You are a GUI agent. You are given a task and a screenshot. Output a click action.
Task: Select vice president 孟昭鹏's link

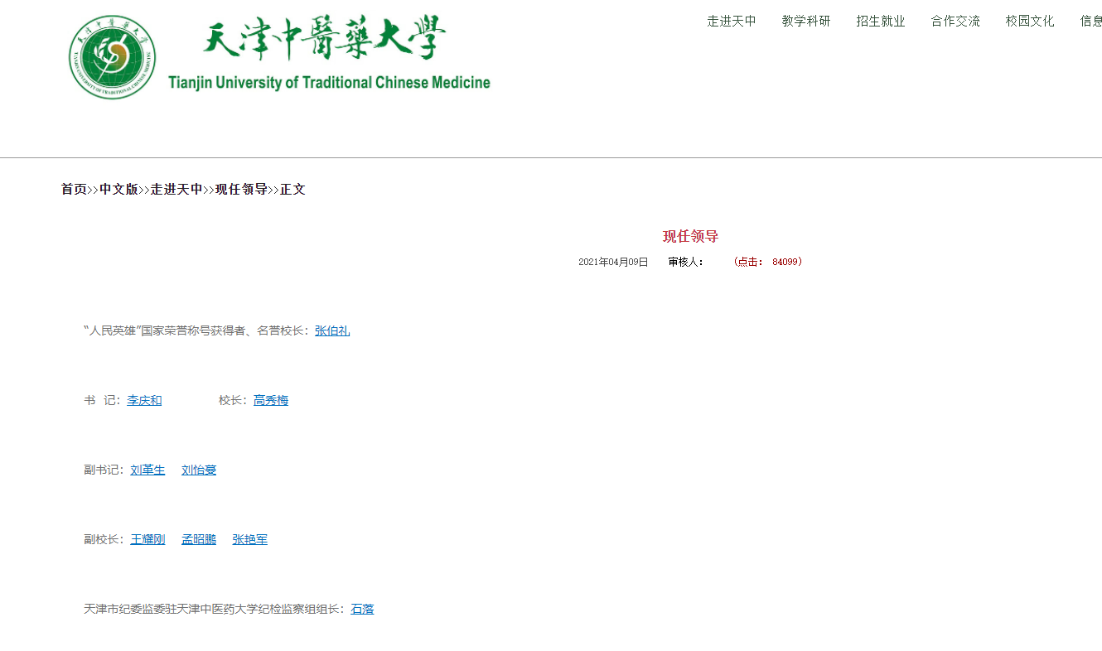coord(198,540)
